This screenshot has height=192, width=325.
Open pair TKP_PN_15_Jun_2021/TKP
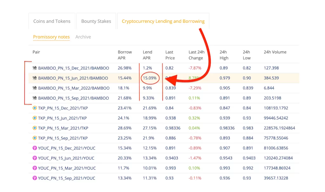[x=63, y=118]
